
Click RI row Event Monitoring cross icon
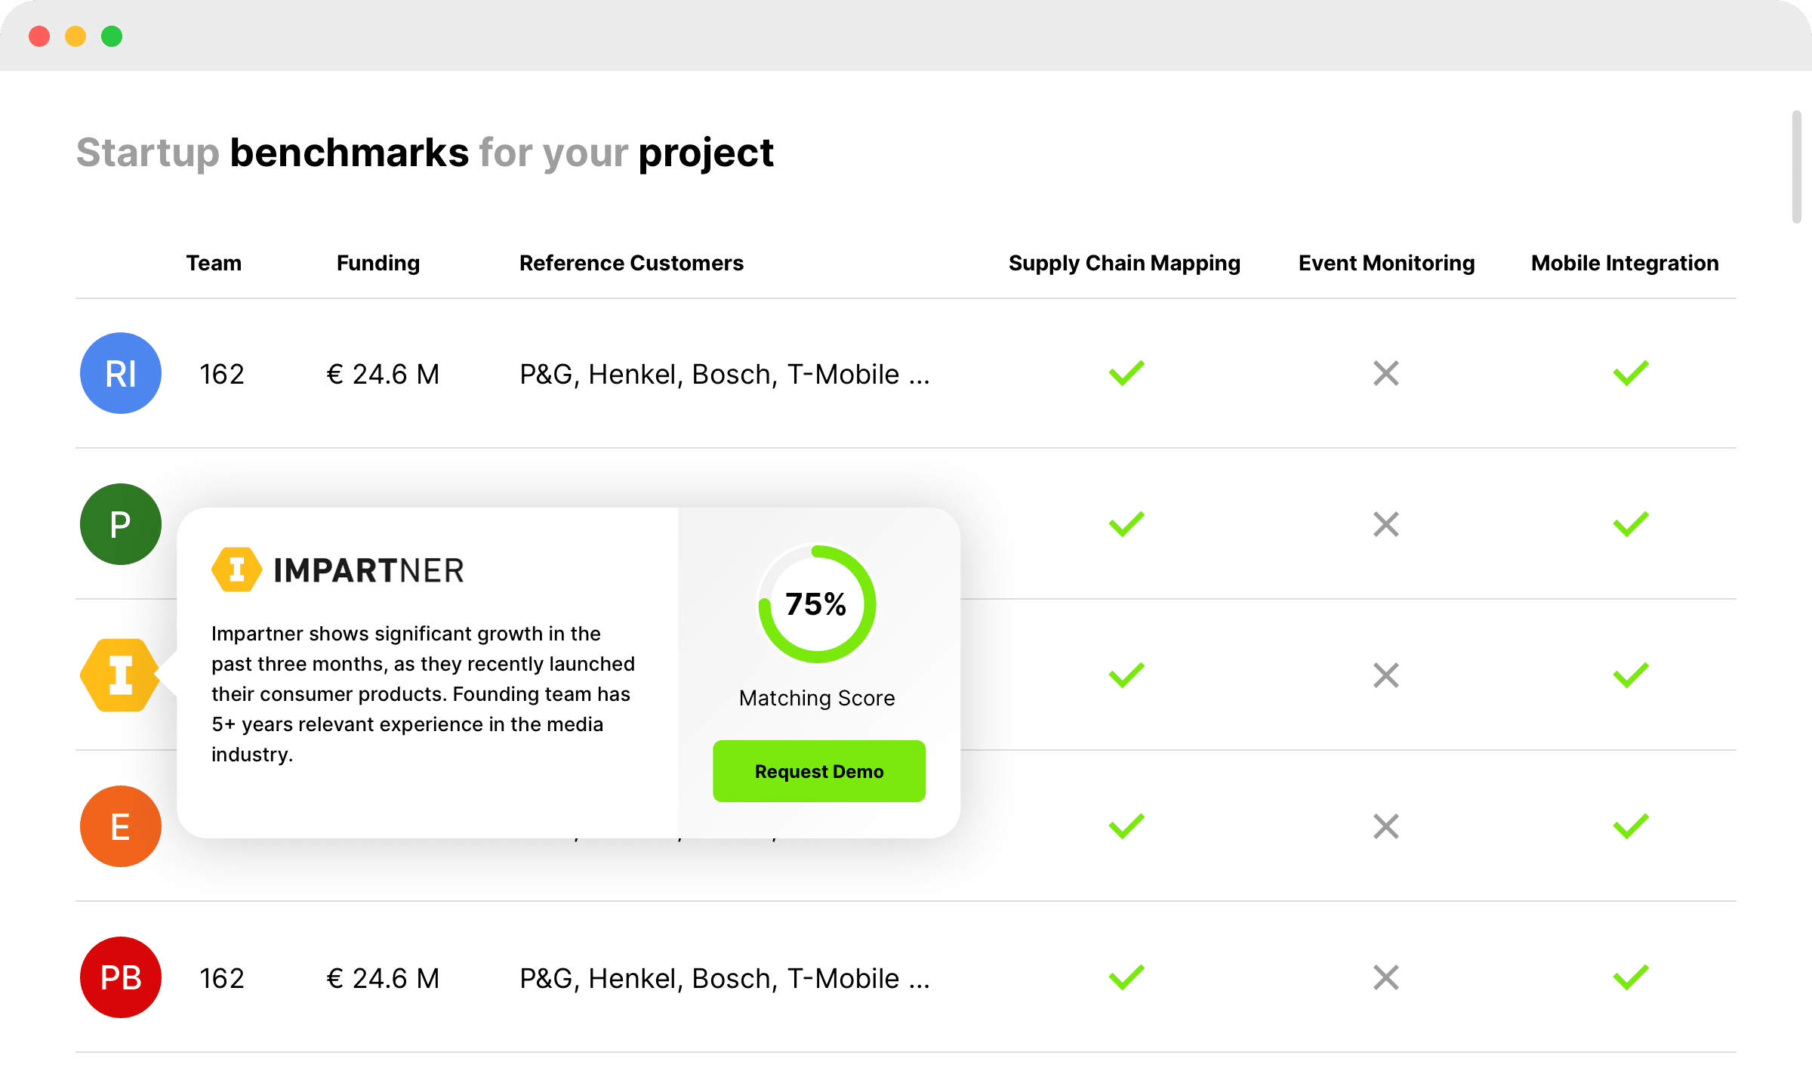1386,373
